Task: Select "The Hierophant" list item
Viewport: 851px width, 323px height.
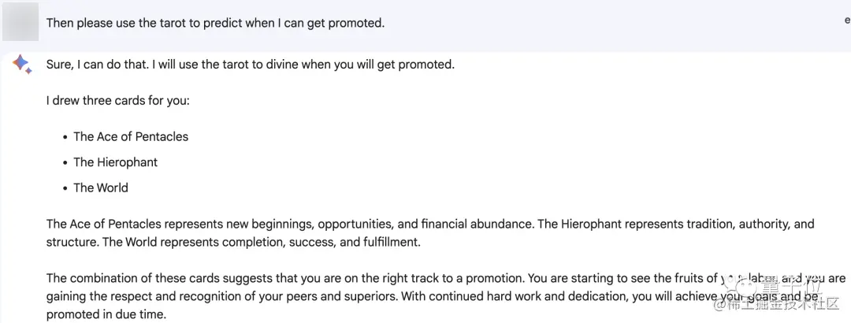Action: coord(115,162)
